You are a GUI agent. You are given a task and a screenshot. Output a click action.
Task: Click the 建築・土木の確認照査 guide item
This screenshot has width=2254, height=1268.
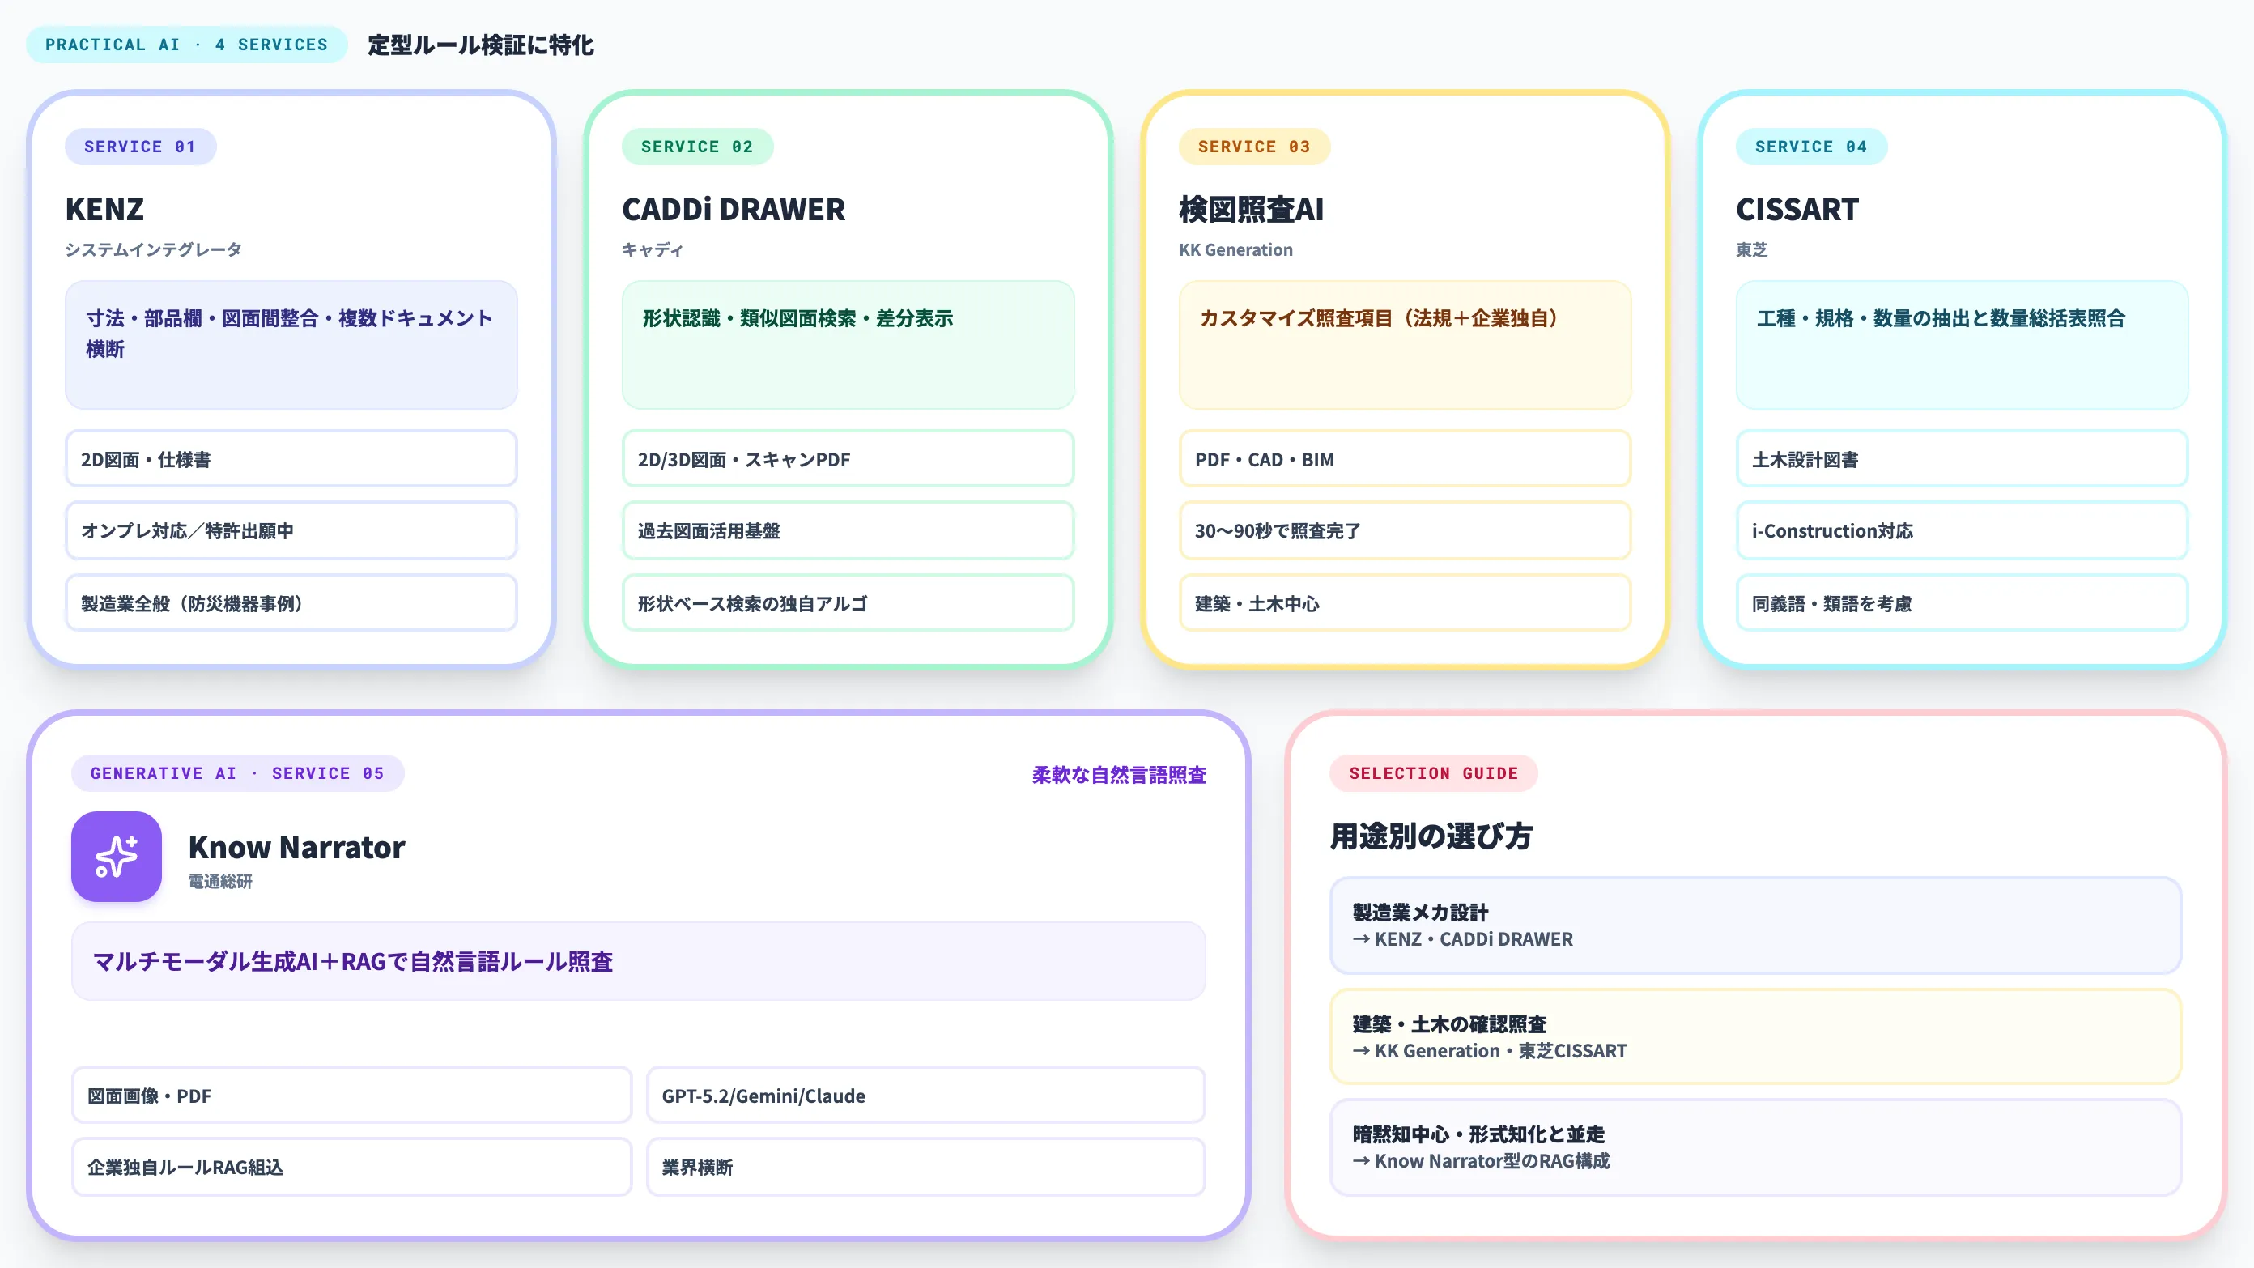(1755, 1036)
